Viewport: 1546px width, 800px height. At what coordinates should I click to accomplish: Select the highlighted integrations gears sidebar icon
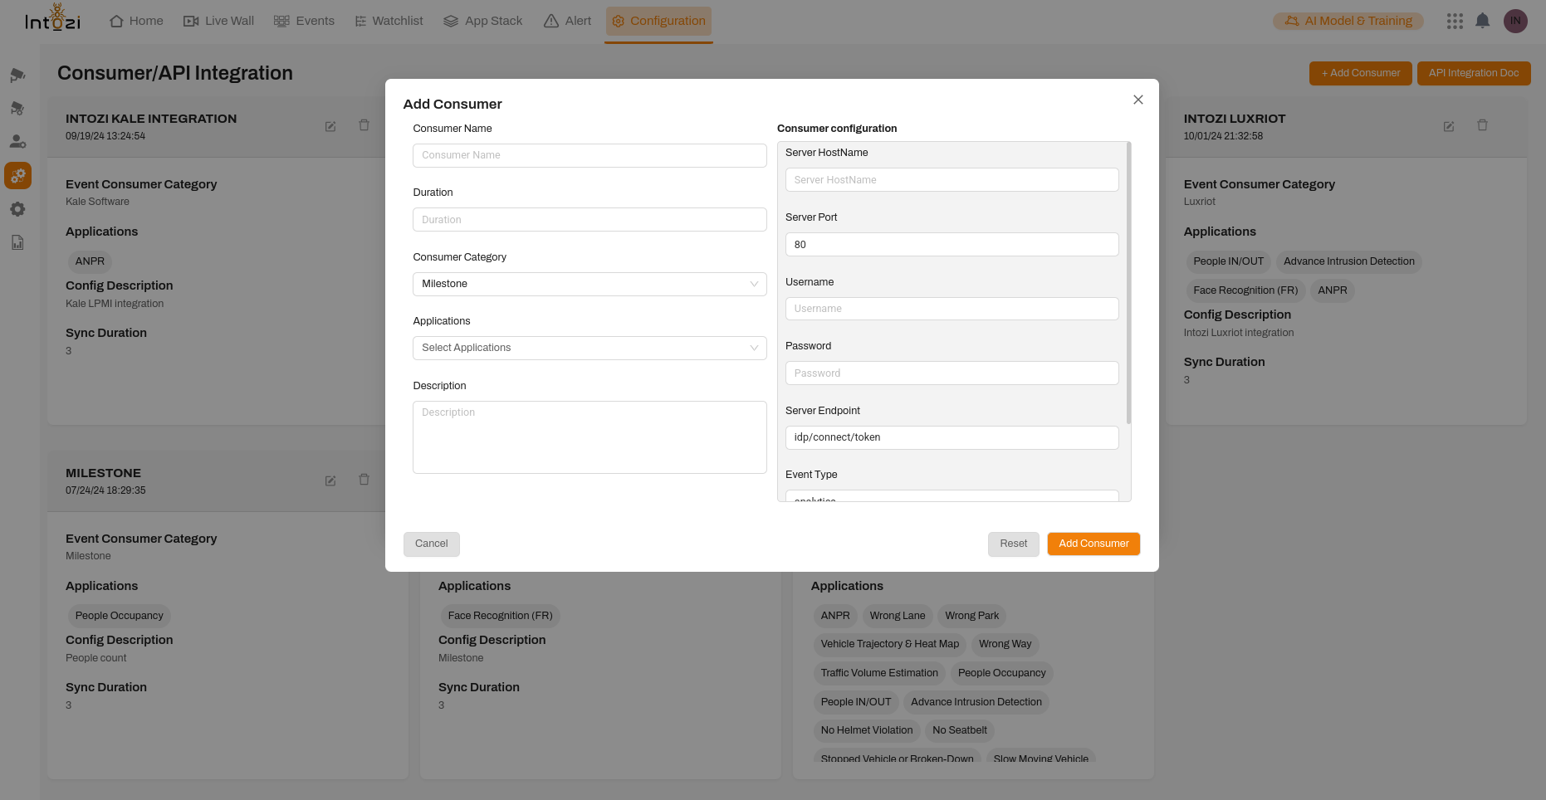[x=17, y=175]
